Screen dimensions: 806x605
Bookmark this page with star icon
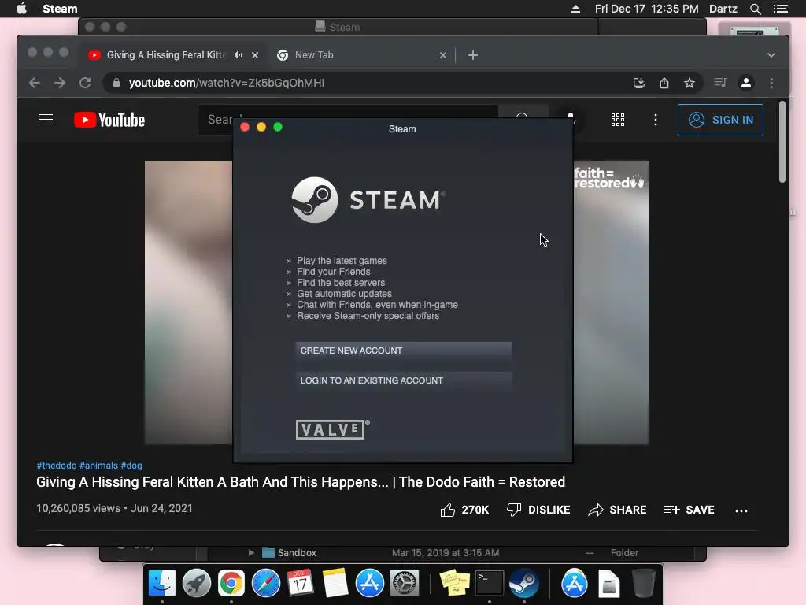pyautogui.click(x=690, y=83)
